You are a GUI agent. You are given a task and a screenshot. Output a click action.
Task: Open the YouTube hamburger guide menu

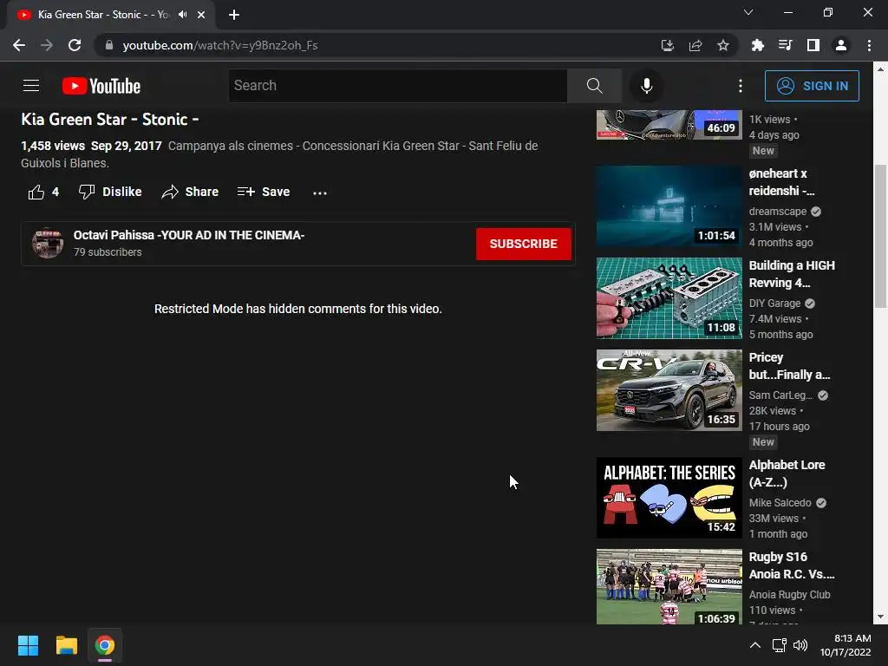pyautogui.click(x=31, y=86)
